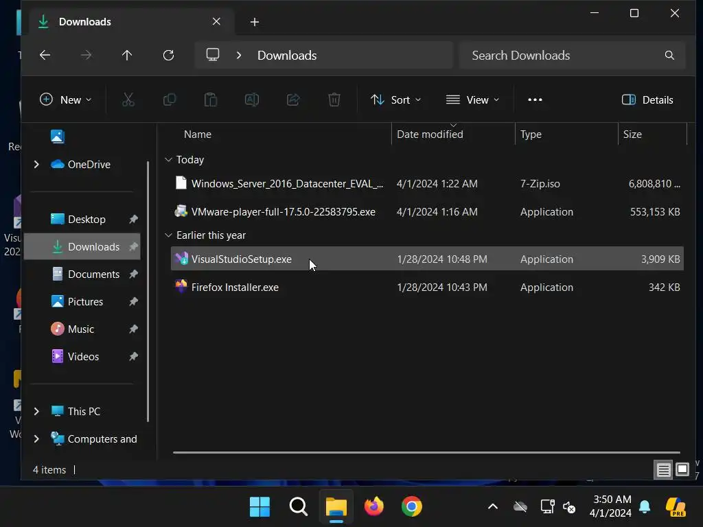The image size is (703, 527).
Task: Click the This PC monitor icon in address bar
Action: [x=213, y=55]
